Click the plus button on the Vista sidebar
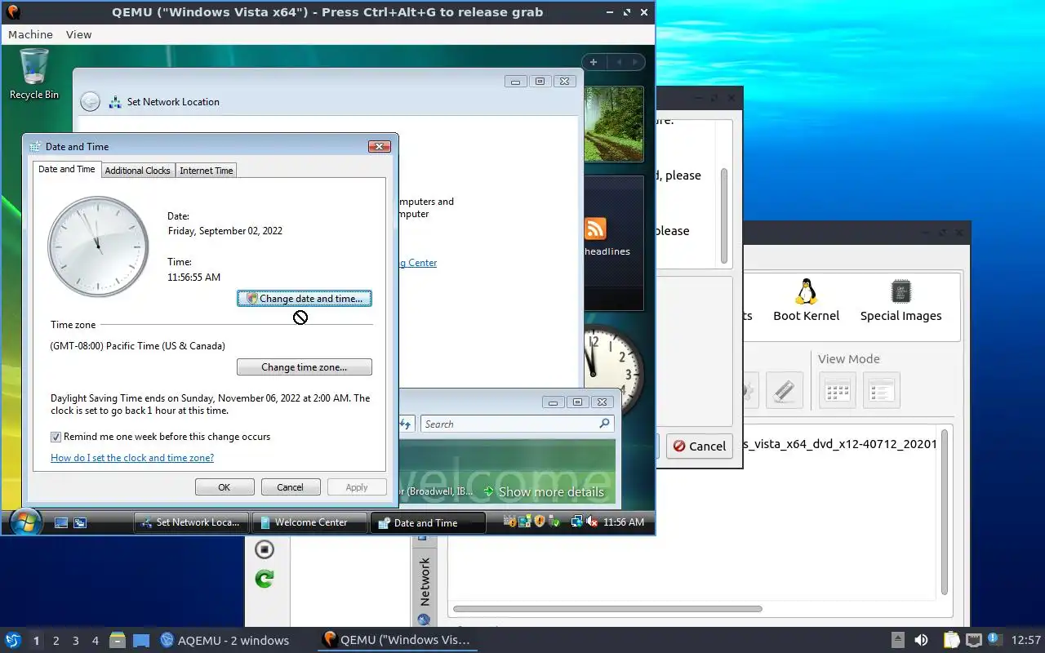This screenshot has width=1045, height=653. click(x=594, y=62)
